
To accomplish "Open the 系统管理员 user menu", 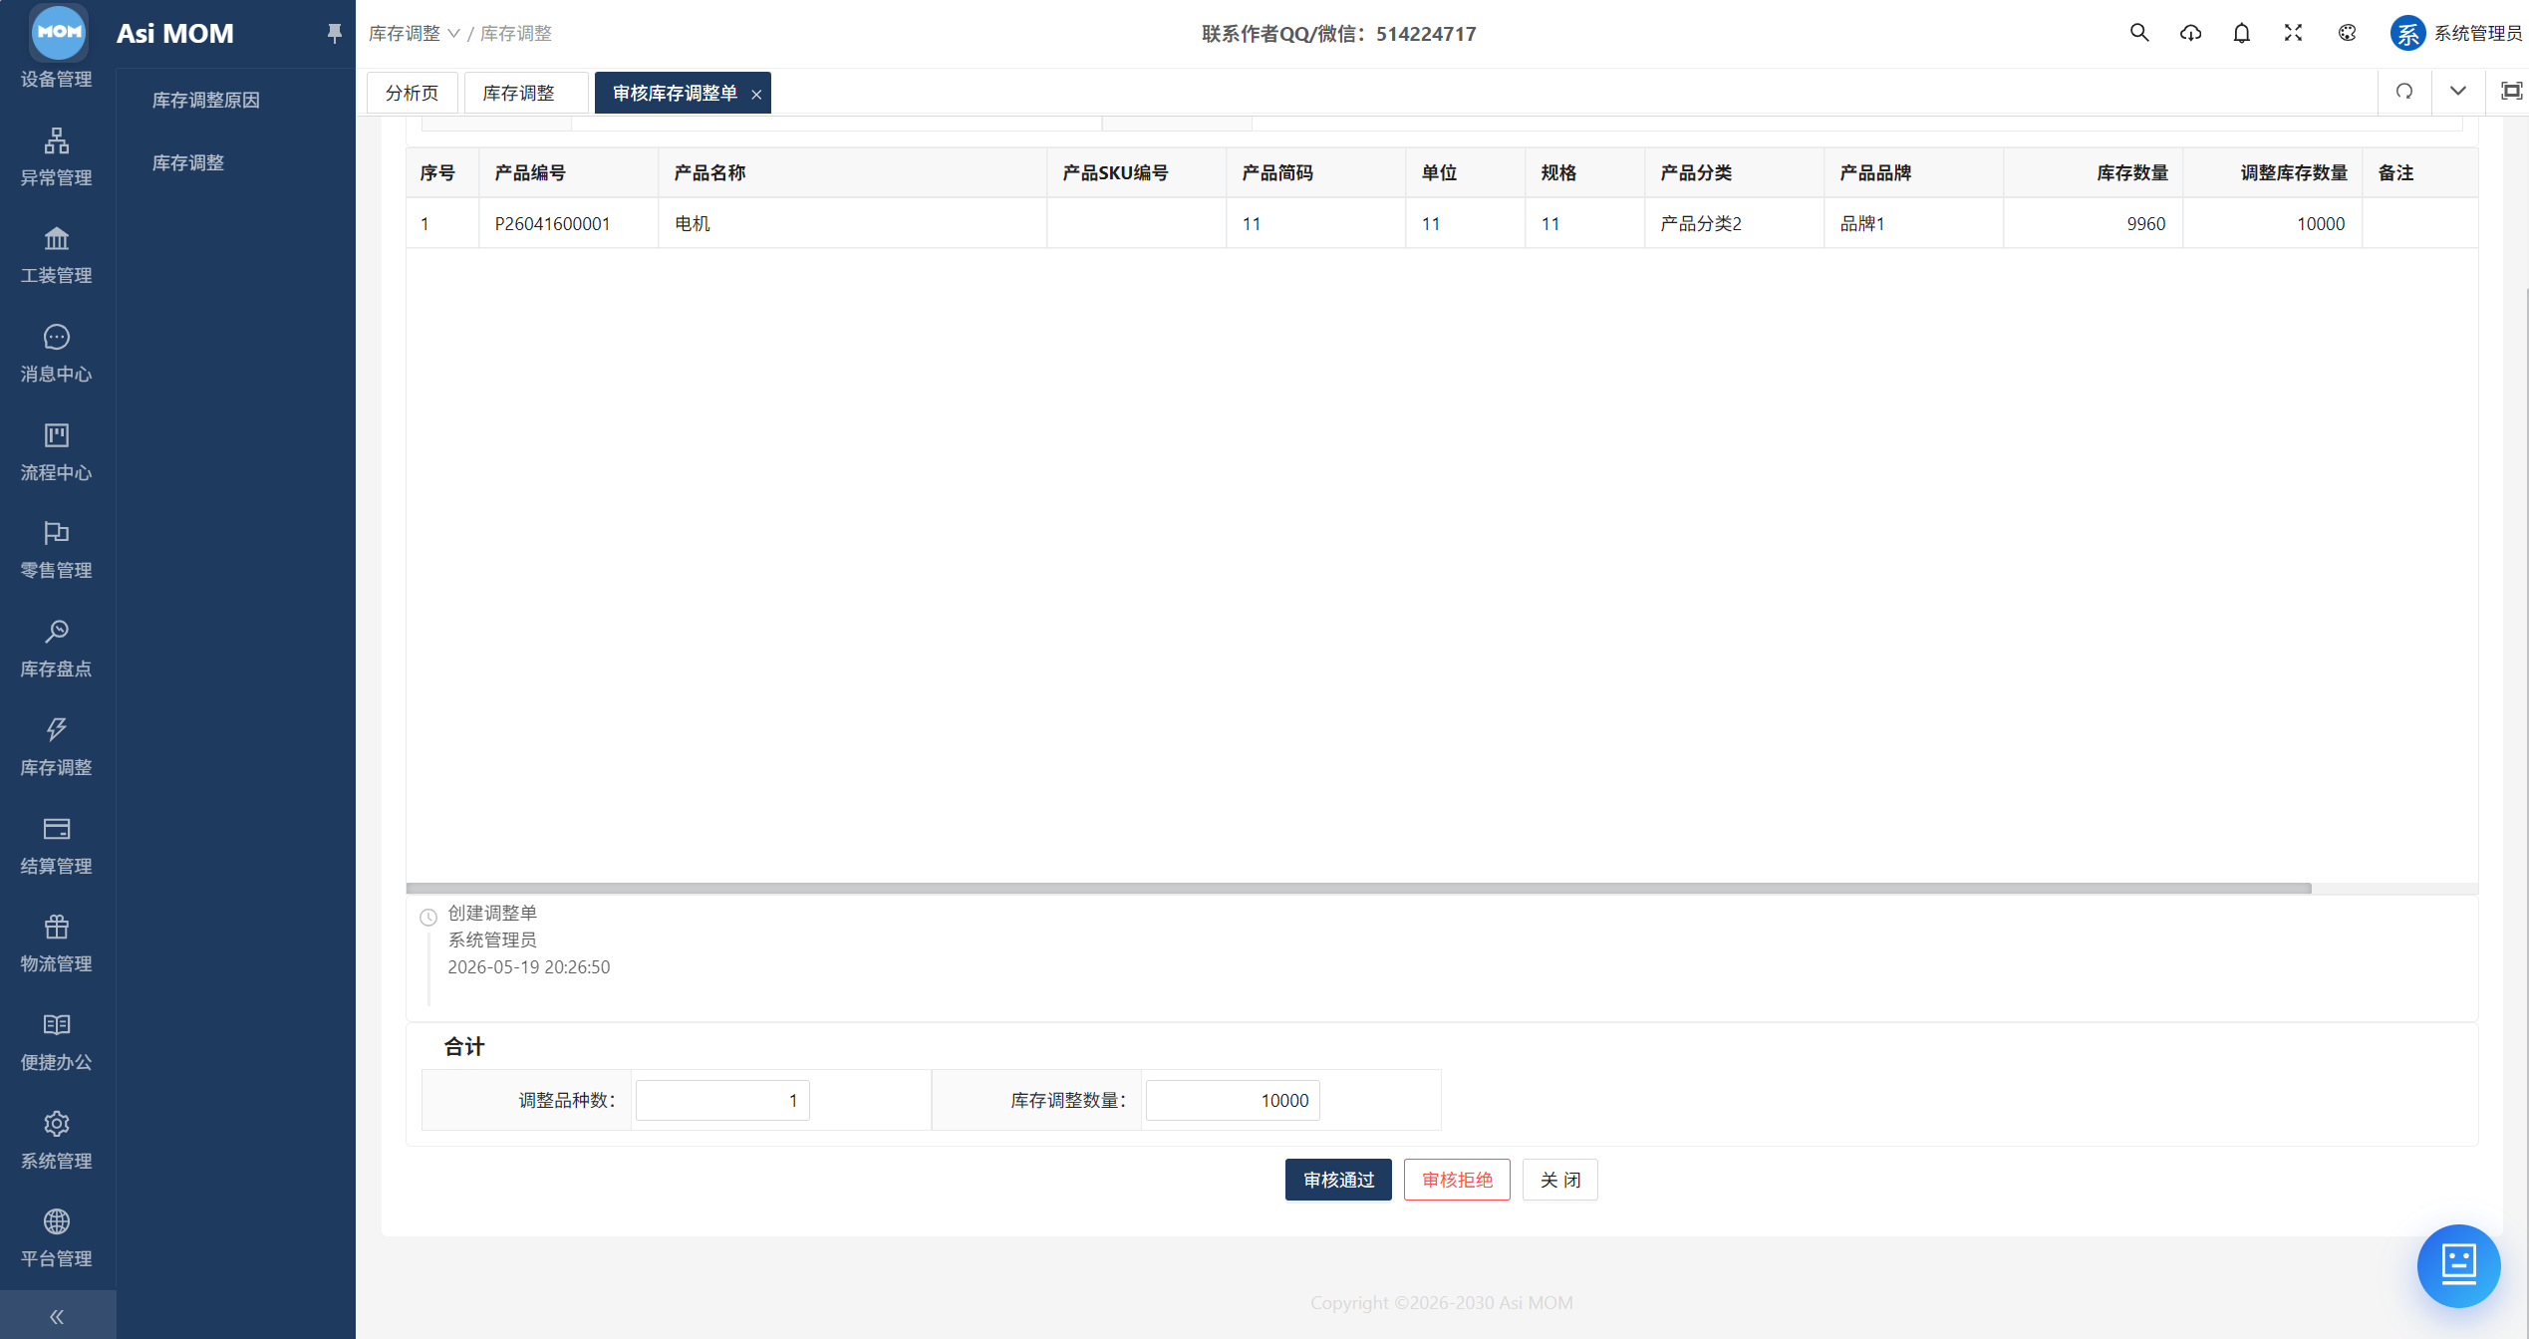I will pyautogui.click(x=2456, y=33).
